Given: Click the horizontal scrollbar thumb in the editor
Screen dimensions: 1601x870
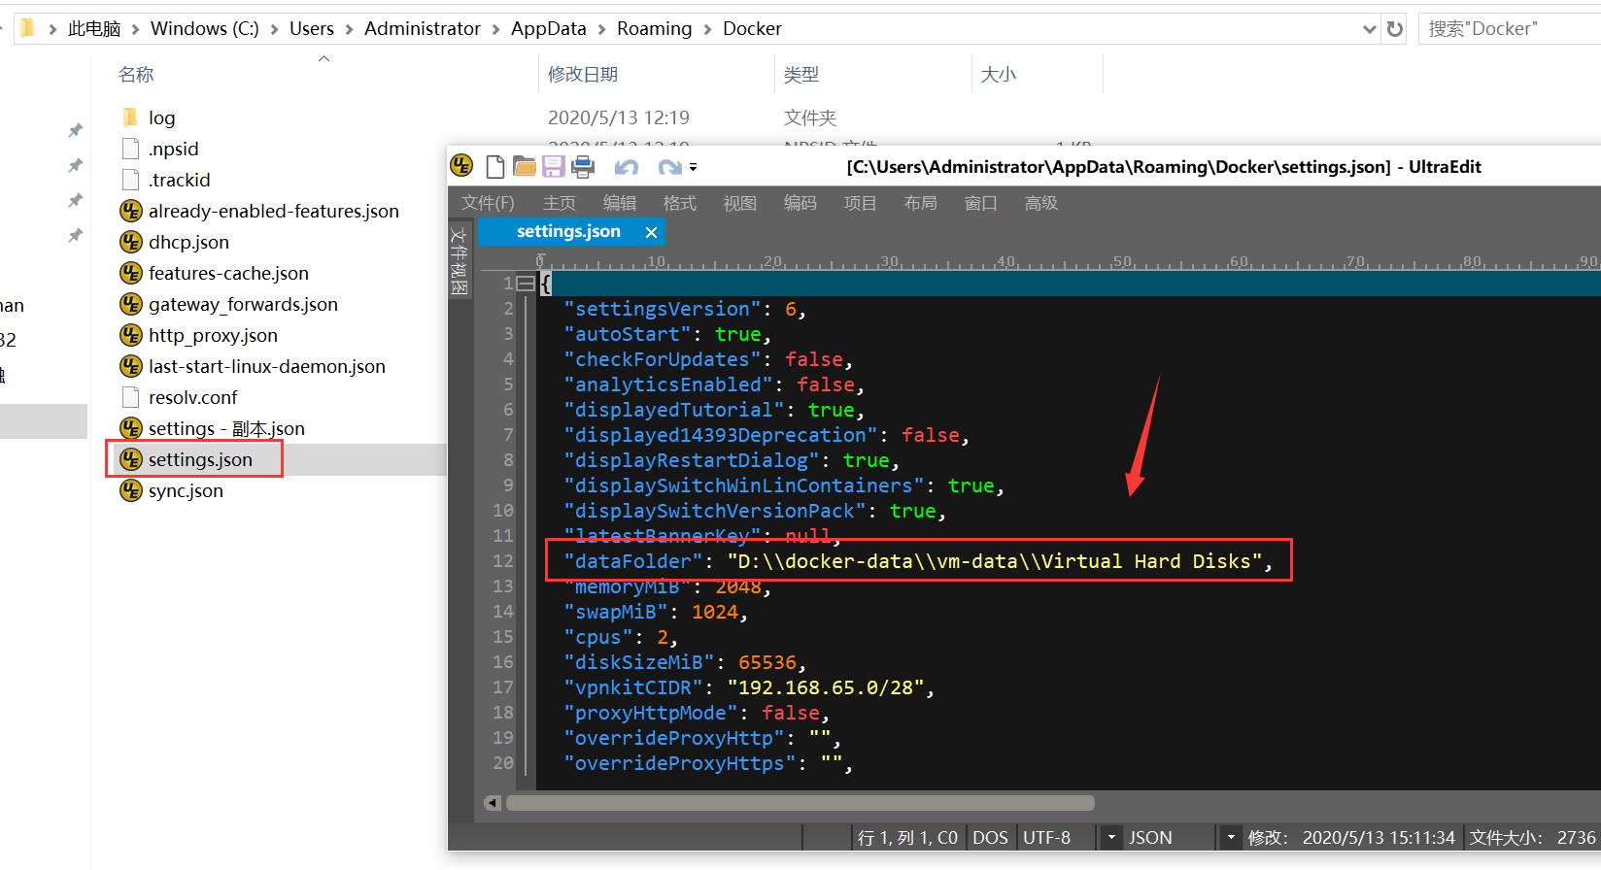Looking at the screenshot, I should [x=800, y=803].
